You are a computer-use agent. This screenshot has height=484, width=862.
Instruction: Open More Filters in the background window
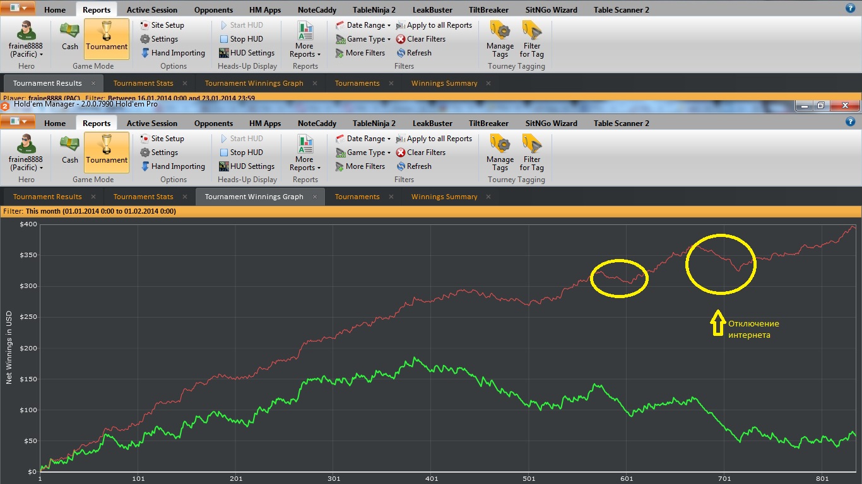tap(360, 53)
